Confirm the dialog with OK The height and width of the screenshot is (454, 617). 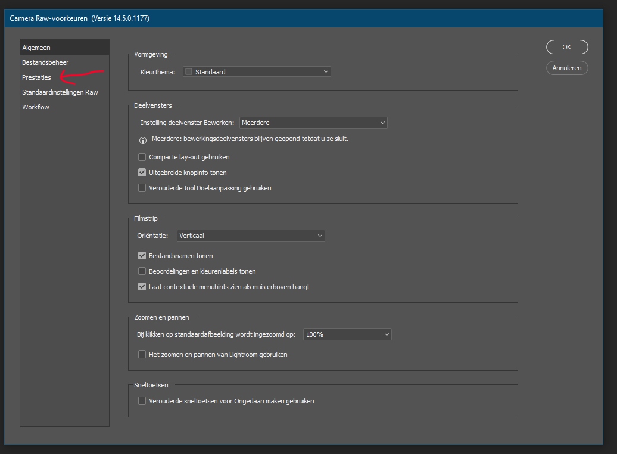coord(567,47)
